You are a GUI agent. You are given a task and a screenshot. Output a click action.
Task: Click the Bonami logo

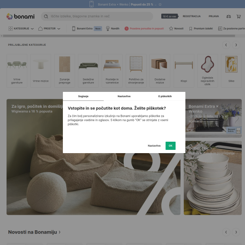20,16
